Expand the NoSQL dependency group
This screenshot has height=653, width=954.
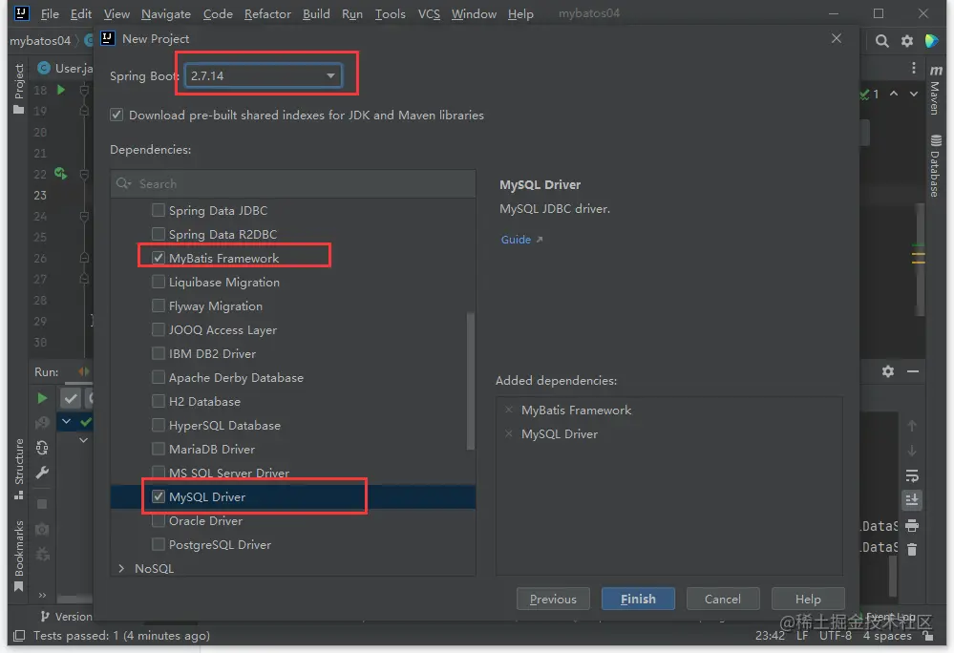tap(121, 568)
